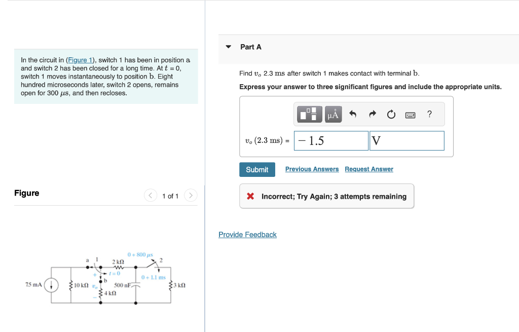
Task: Submit the answer for Part A
Action: [x=257, y=169]
